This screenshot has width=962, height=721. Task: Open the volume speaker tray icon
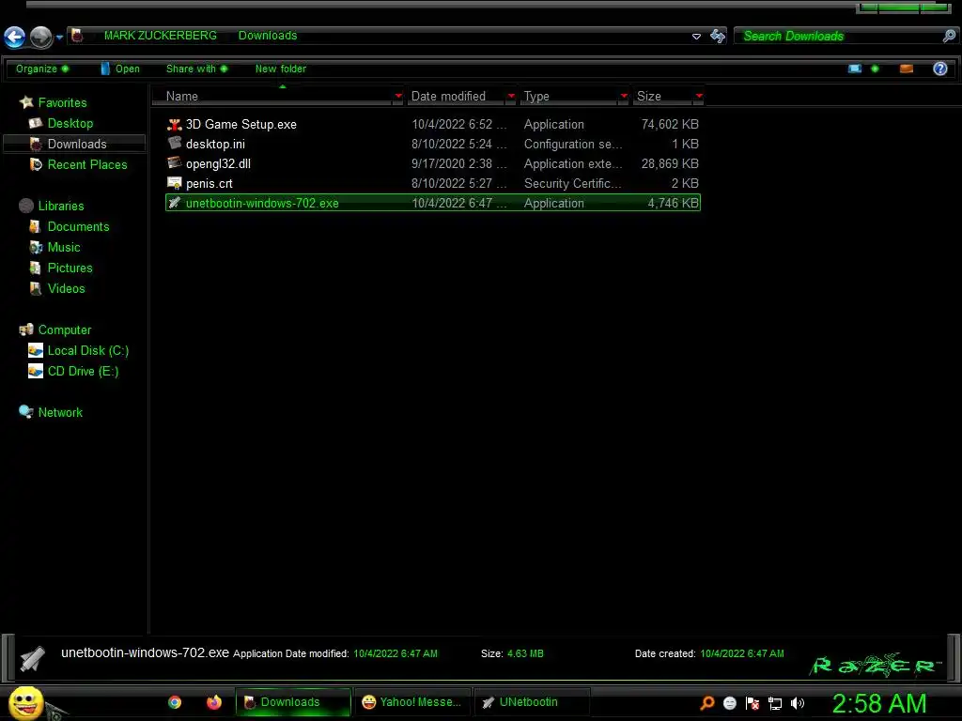pos(798,703)
